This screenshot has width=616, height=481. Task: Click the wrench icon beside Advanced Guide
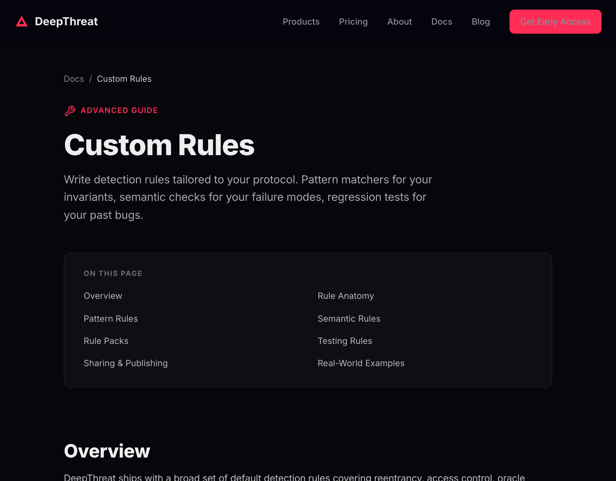click(70, 111)
